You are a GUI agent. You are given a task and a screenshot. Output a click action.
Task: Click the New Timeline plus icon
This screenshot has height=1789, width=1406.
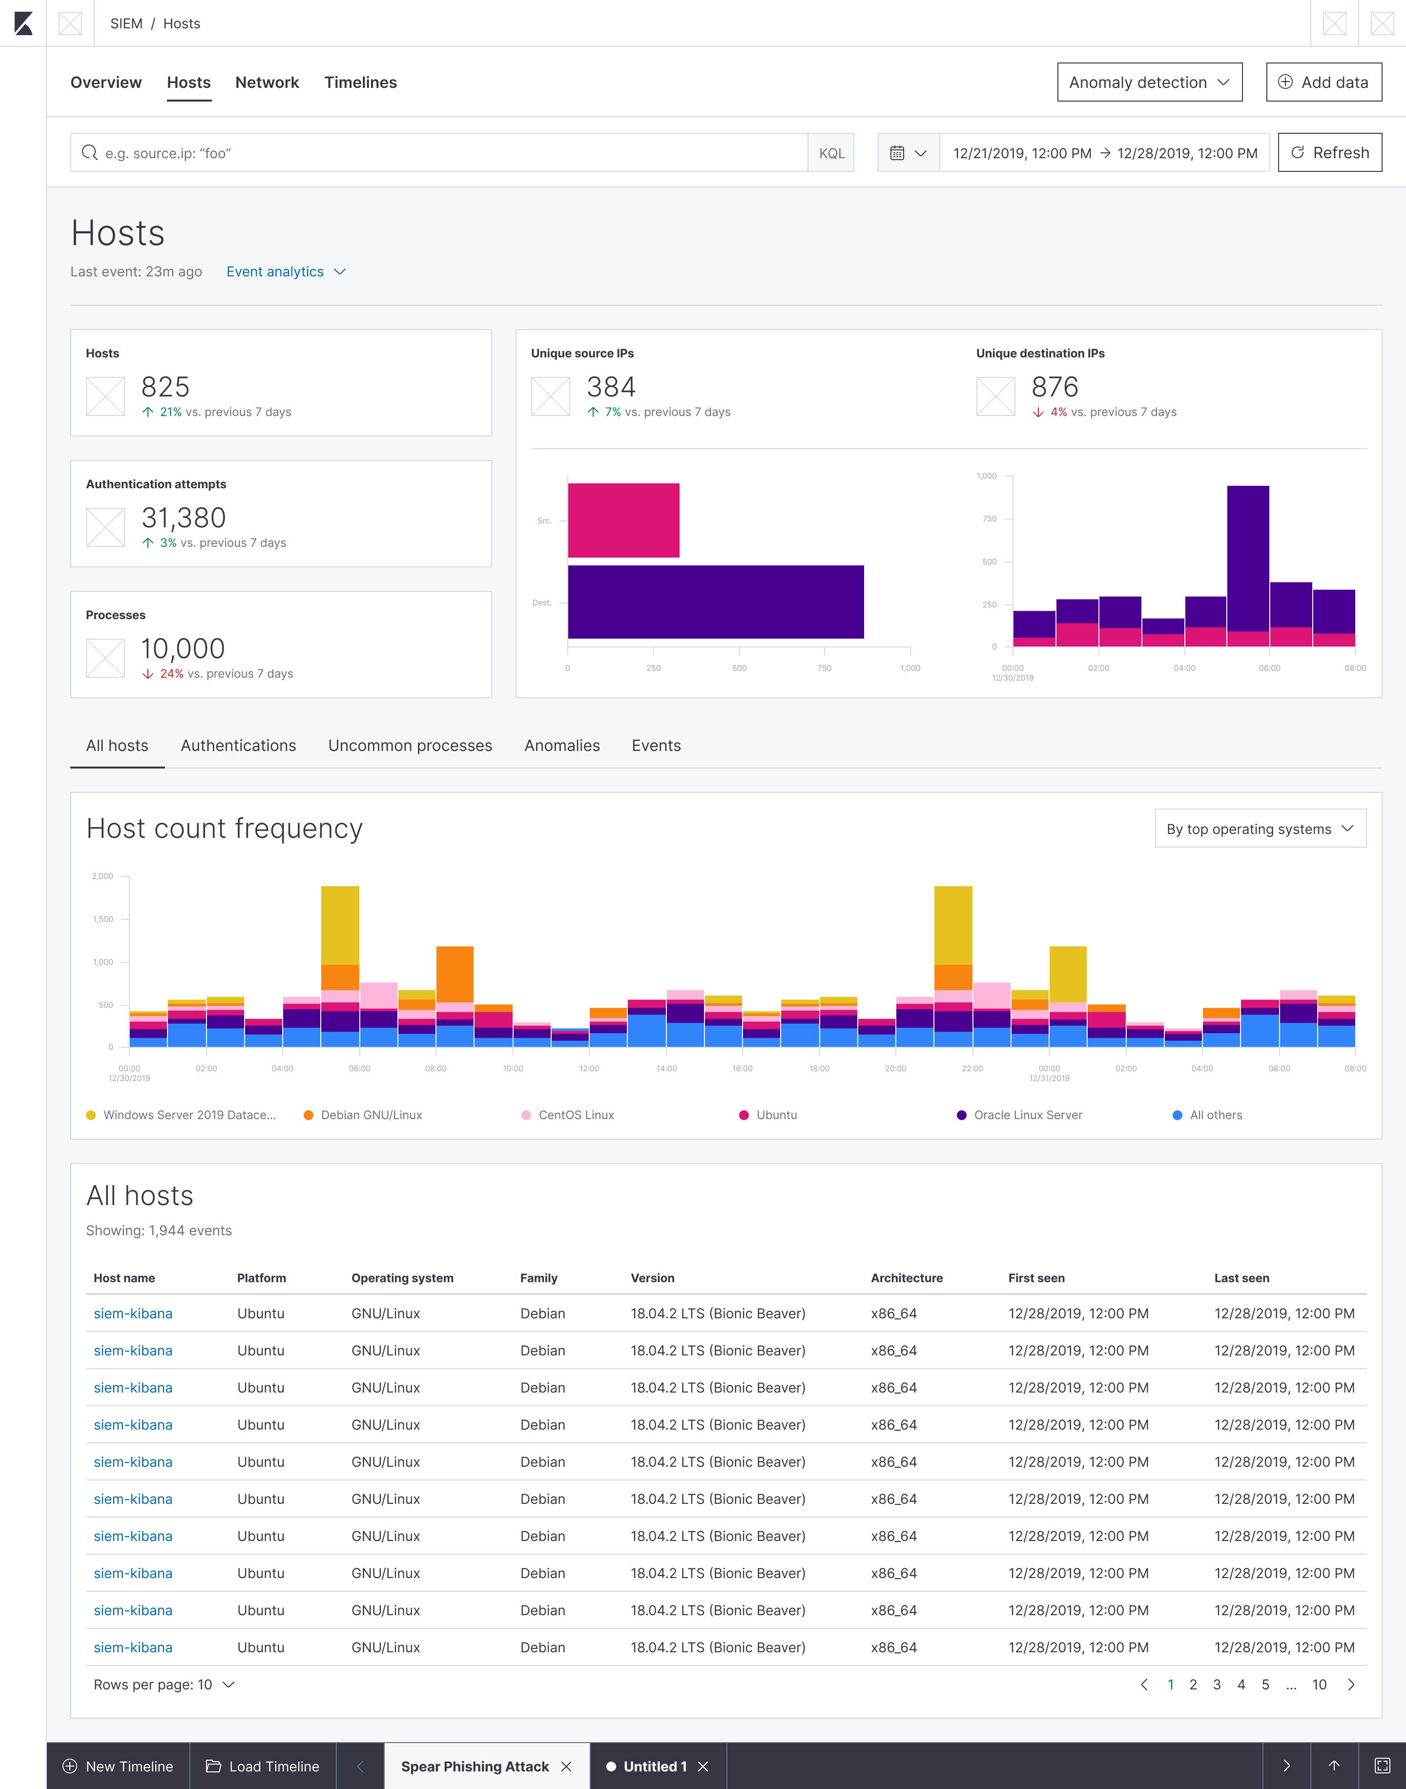coord(70,1766)
